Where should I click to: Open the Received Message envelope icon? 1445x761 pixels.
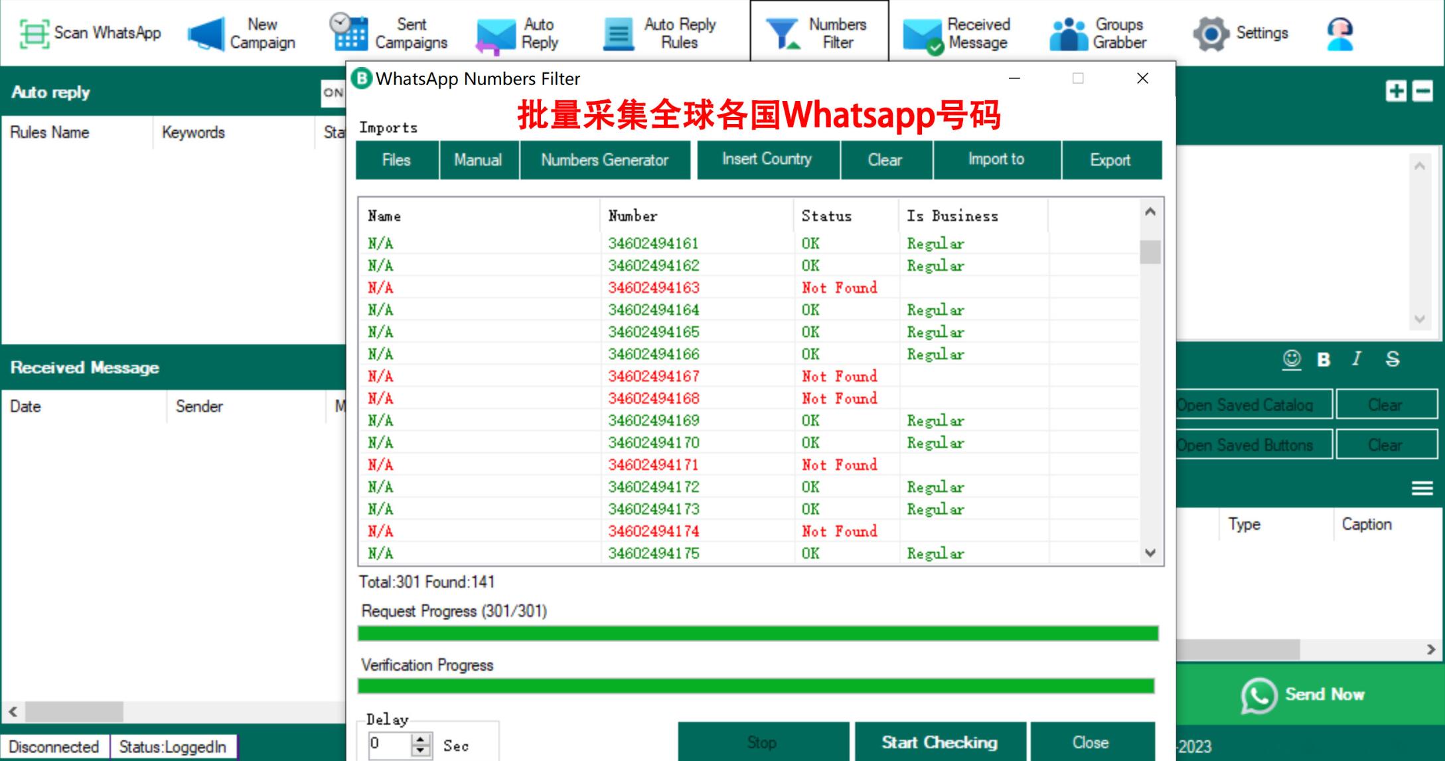point(923,36)
